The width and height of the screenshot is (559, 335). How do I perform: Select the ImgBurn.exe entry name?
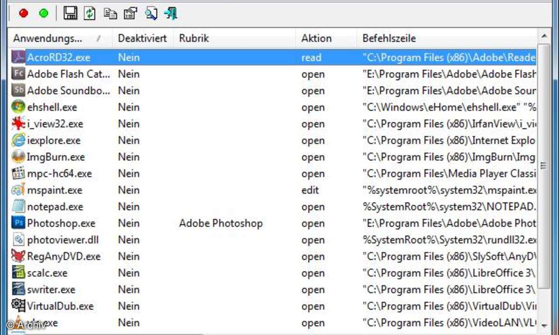tap(56, 157)
